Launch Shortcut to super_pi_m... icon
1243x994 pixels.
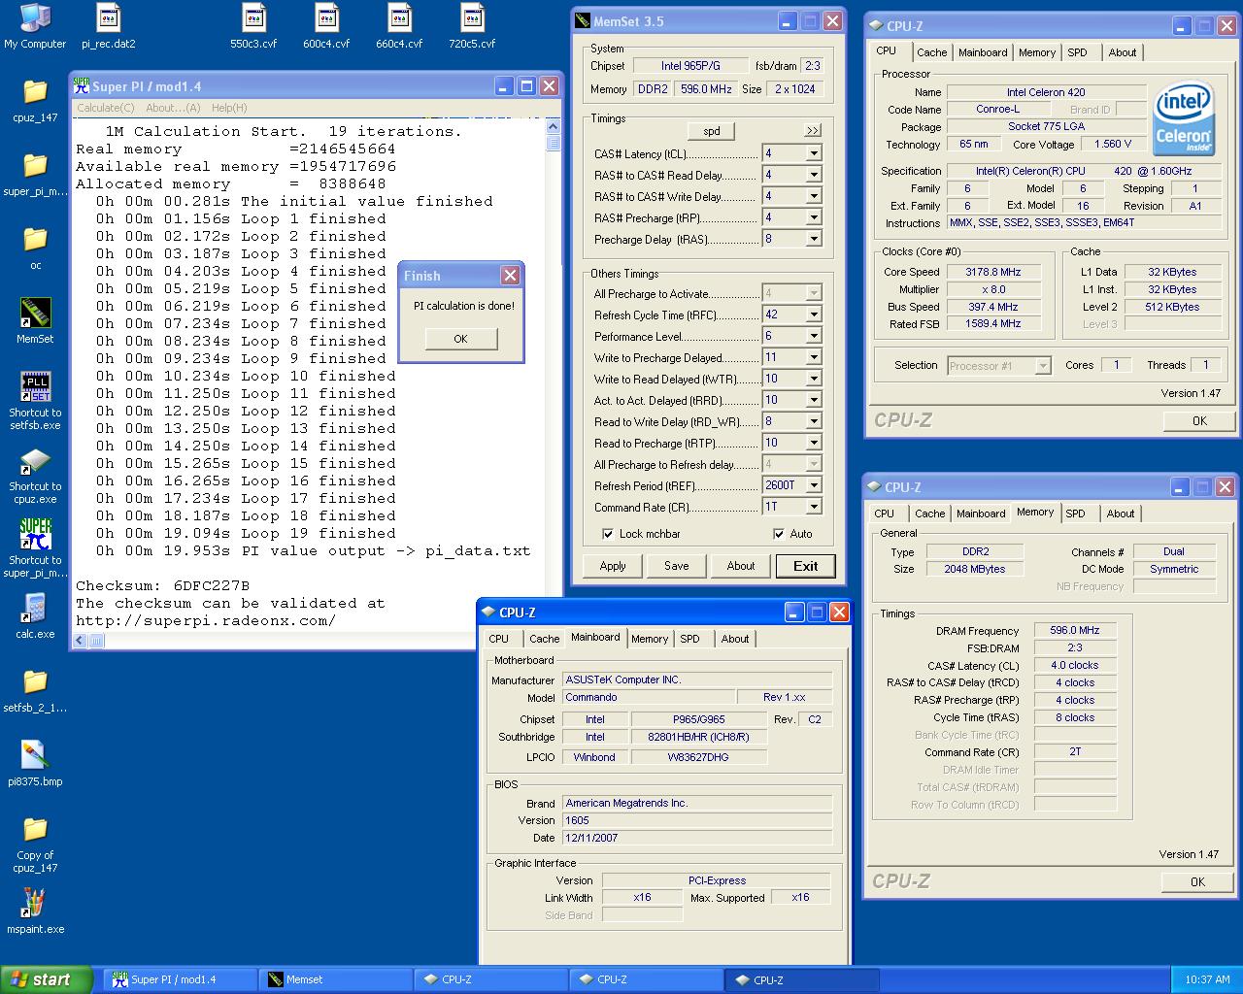[35, 548]
